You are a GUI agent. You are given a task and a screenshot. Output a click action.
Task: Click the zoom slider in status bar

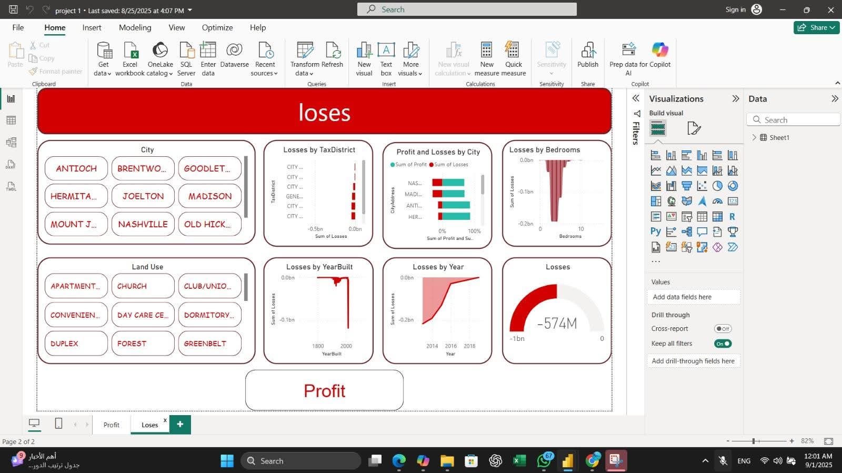tap(754, 441)
